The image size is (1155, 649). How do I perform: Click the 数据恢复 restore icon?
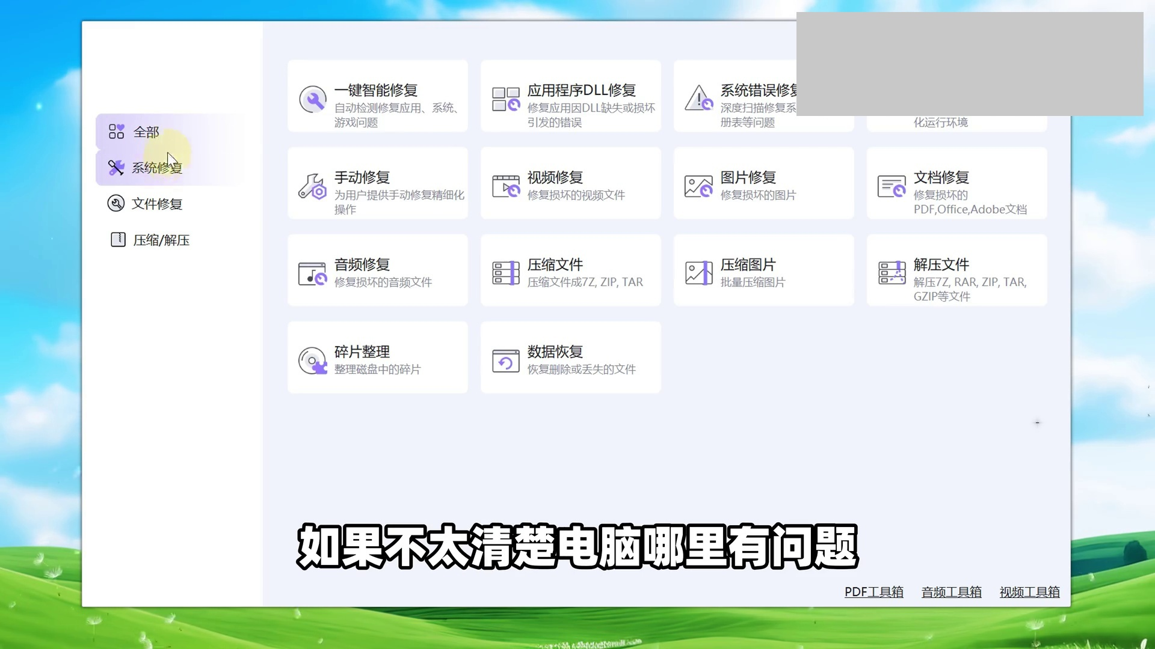pyautogui.click(x=506, y=361)
